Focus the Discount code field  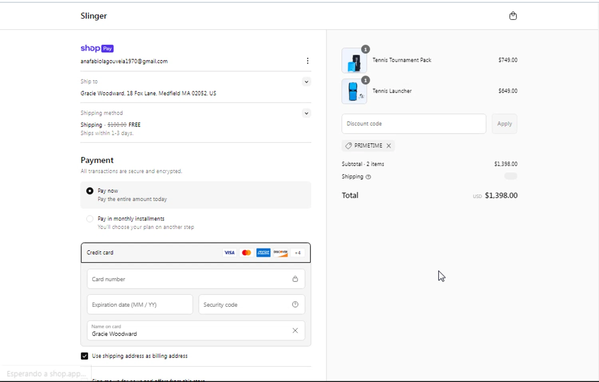coord(414,124)
